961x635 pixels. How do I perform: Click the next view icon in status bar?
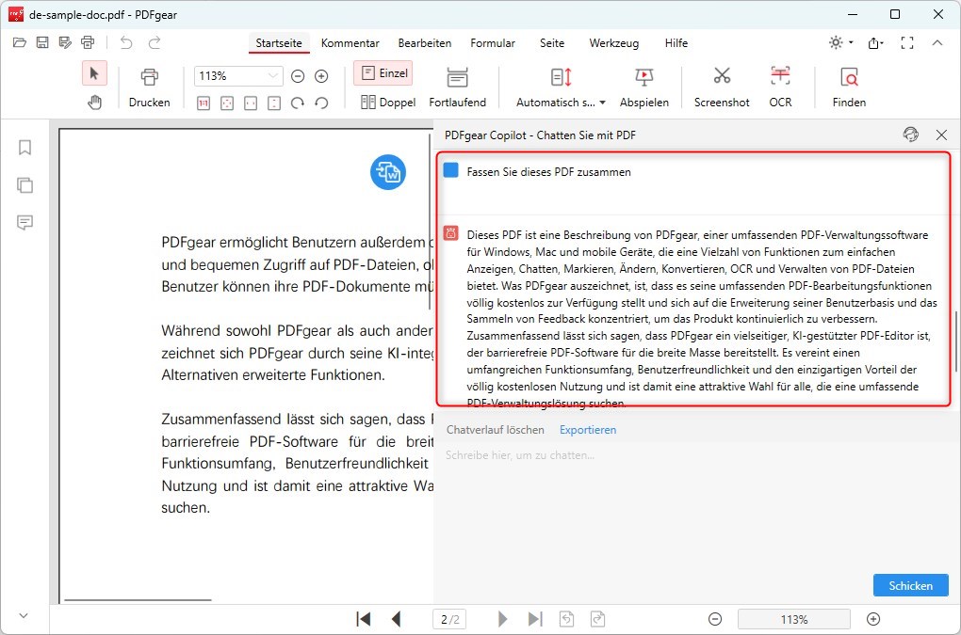[597, 619]
